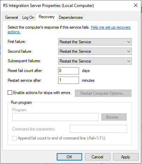Image resolution: width=142 pixels, height=164 pixels.
Task: Click the Reset fail count after days field
Action: [x=69, y=71]
